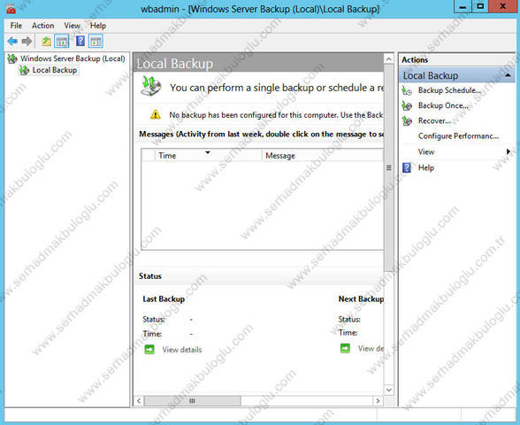Toggle Show/Hide Console Tree toolbar icon
520x425 pixels.
point(62,42)
